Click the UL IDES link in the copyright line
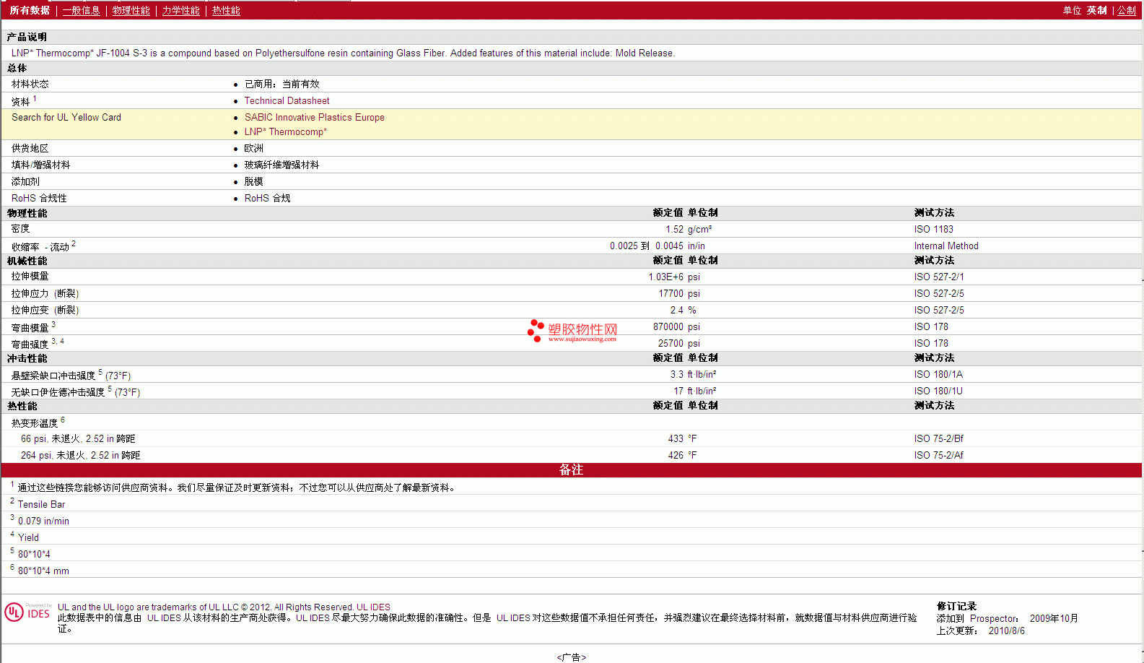 [x=373, y=607]
